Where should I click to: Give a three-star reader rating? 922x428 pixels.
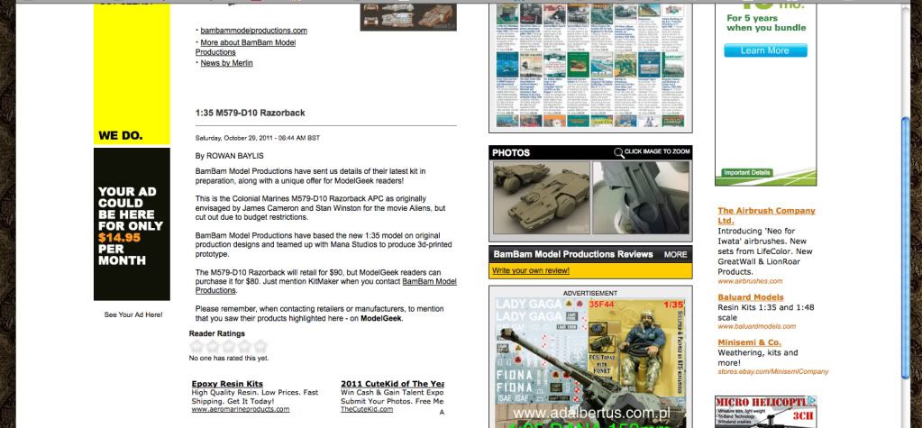coord(228,346)
